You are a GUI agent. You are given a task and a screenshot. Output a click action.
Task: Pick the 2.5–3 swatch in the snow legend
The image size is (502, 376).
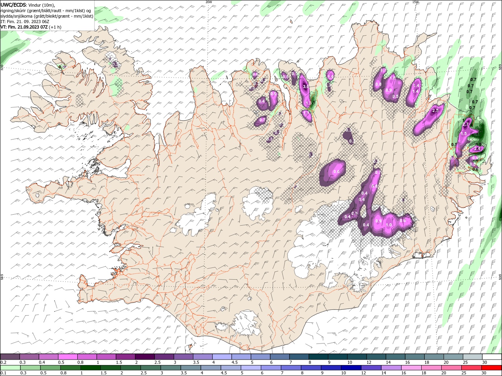coord(164,357)
